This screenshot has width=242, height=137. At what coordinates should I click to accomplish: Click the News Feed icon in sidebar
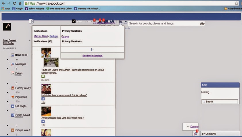point(13,55)
